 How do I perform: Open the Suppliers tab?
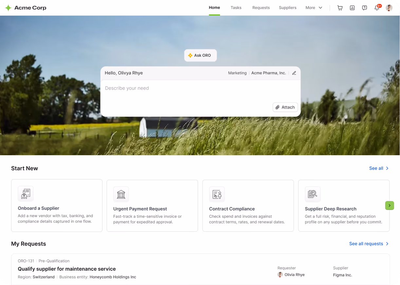(288, 8)
